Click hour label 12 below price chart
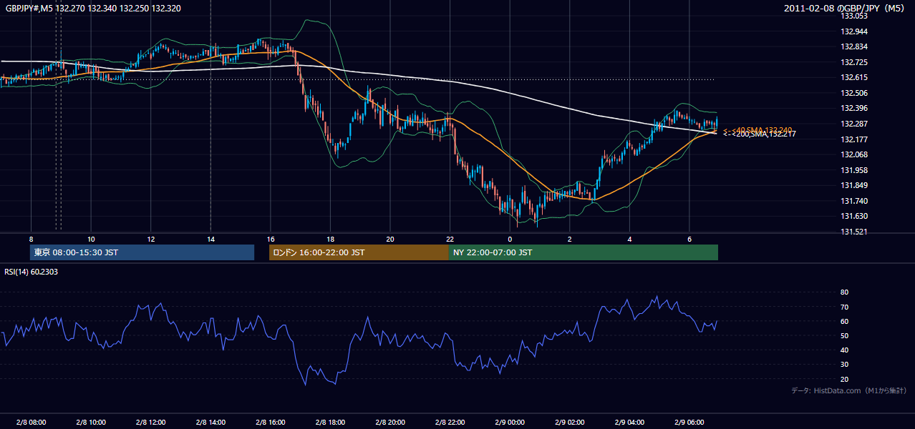This screenshot has height=429, width=915. coord(151,239)
